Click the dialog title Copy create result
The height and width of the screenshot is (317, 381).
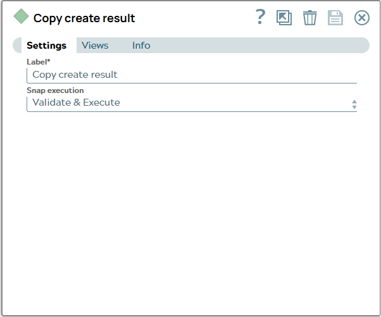(x=84, y=18)
